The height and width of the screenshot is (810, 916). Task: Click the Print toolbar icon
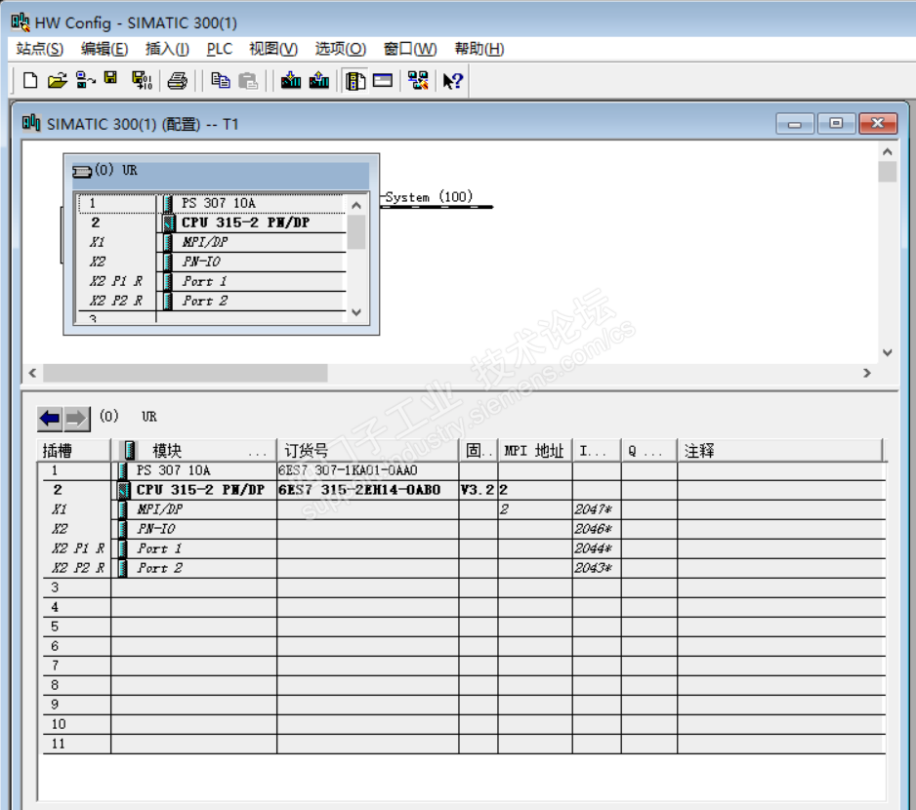click(178, 80)
